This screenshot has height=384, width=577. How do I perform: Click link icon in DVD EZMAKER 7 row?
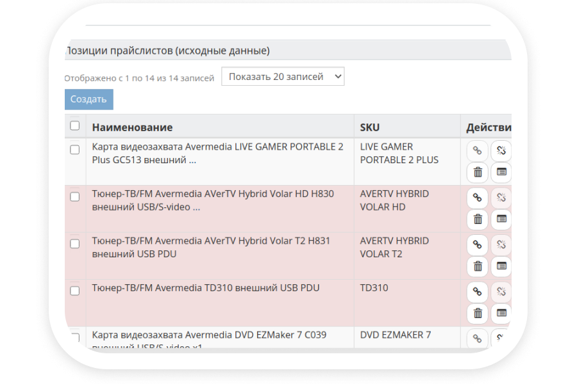click(x=477, y=339)
